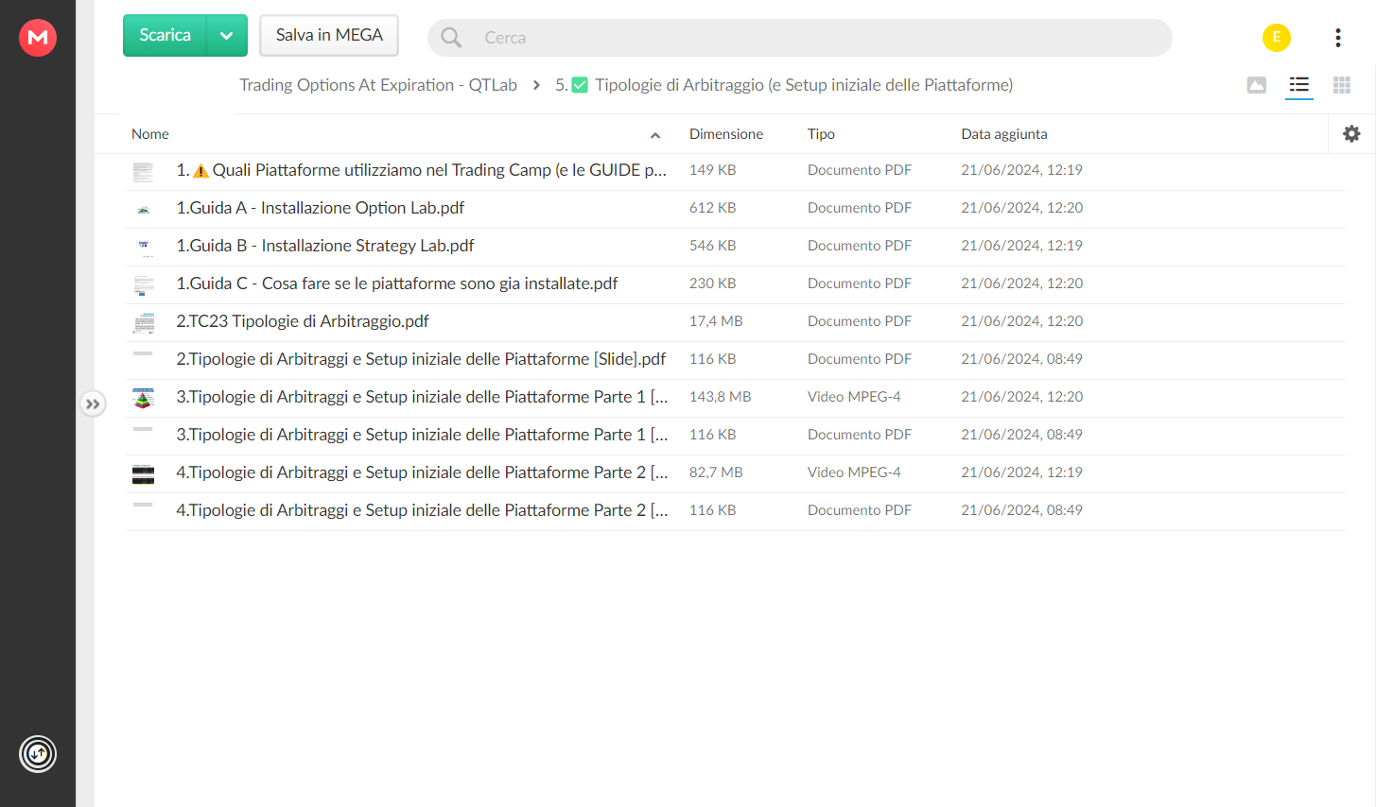Click the MEGA logo icon
This screenshot has height=807, width=1376.
point(38,38)
